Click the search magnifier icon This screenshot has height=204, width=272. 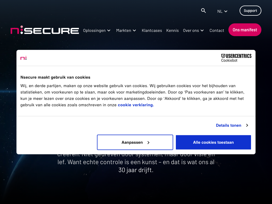coord(203,11)
